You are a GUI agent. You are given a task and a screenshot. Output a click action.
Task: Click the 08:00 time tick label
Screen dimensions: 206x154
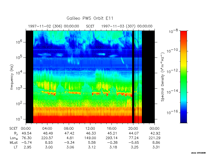pyautogui.click(x=69, y=129)
